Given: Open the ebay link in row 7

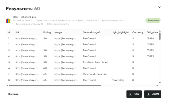Looking at the screenshot, I should [x=27, y=74].
